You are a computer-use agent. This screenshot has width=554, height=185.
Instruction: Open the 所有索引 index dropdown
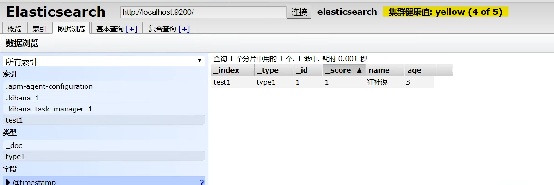pyautogui.click(x=104, y=61)
